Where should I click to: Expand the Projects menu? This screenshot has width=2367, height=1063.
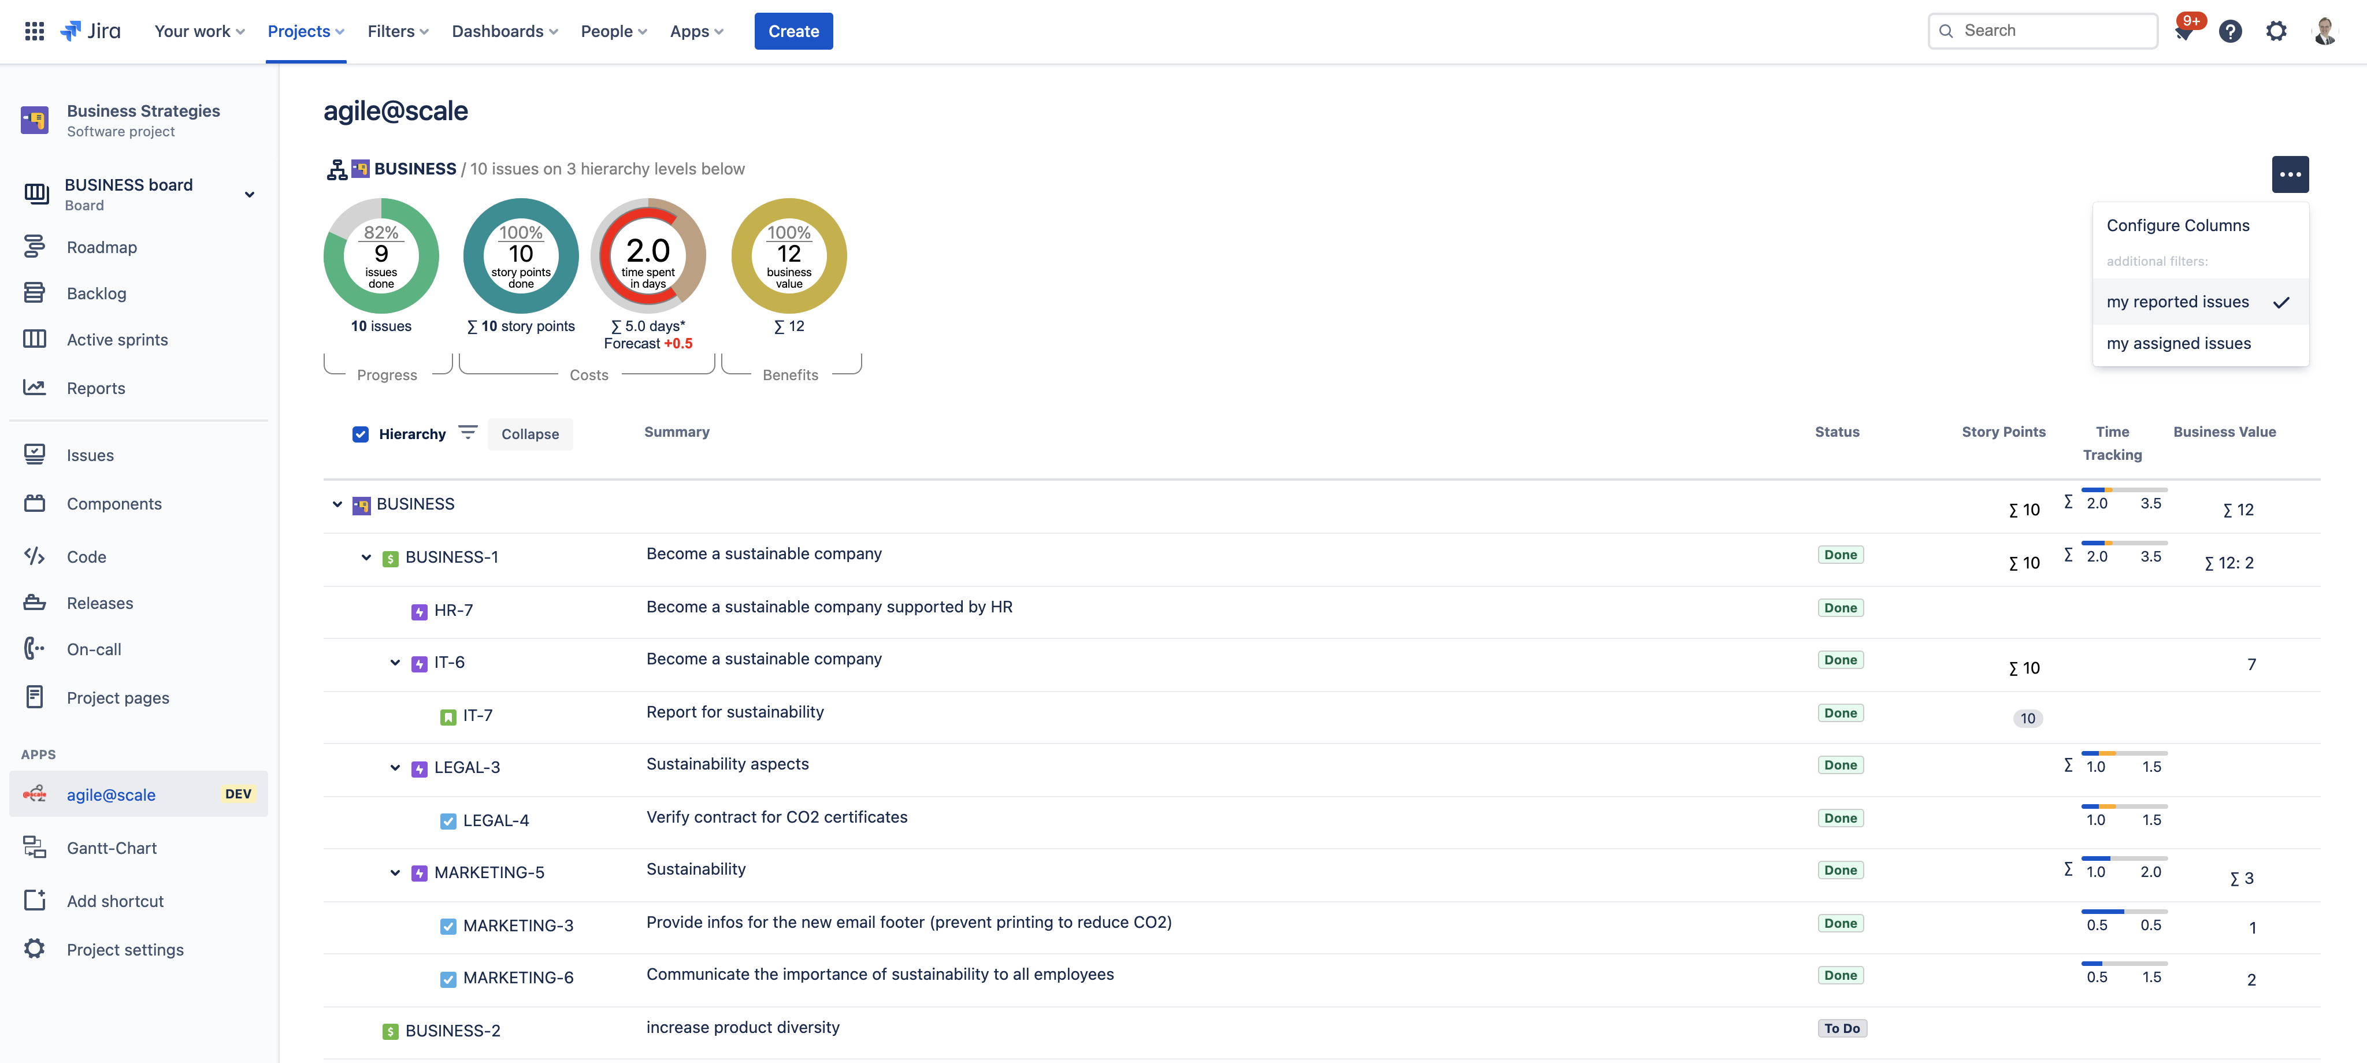(305, 30)
